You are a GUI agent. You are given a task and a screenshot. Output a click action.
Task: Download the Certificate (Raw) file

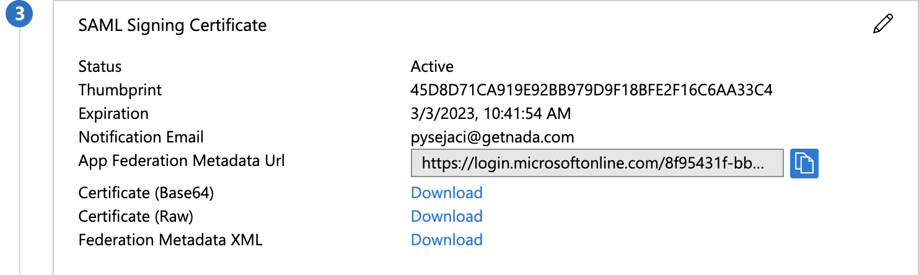447,216
